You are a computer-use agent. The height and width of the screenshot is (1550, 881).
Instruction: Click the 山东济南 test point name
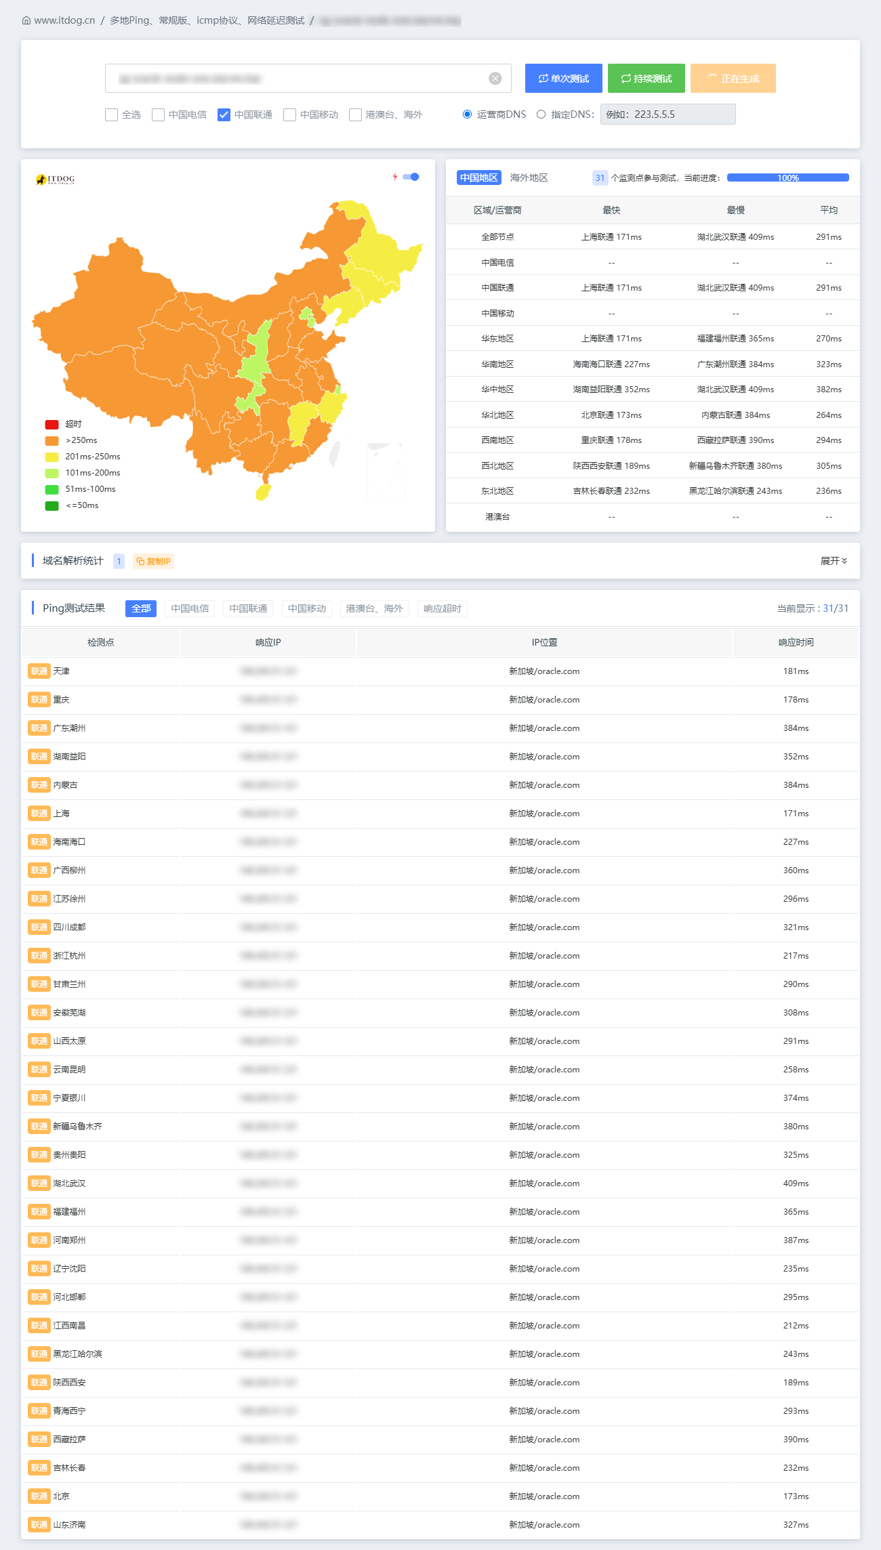tap(69, 1525)
